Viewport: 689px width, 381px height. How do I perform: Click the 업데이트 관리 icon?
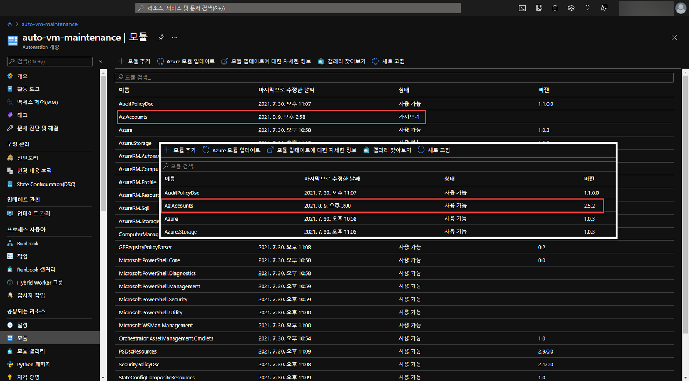click(x=10, y=214)
